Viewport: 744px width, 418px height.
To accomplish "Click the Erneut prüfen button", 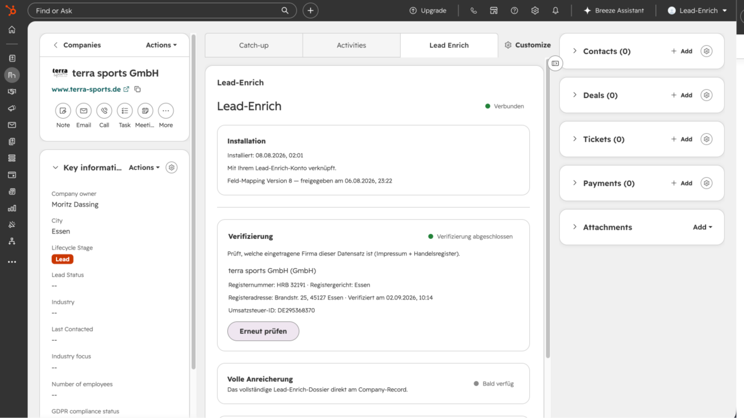I will (x=263, y=331).
